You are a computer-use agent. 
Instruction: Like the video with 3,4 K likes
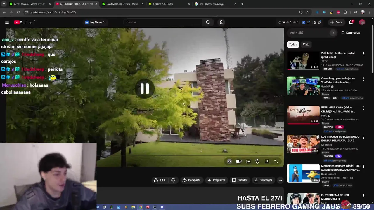(x=160, y=180)
